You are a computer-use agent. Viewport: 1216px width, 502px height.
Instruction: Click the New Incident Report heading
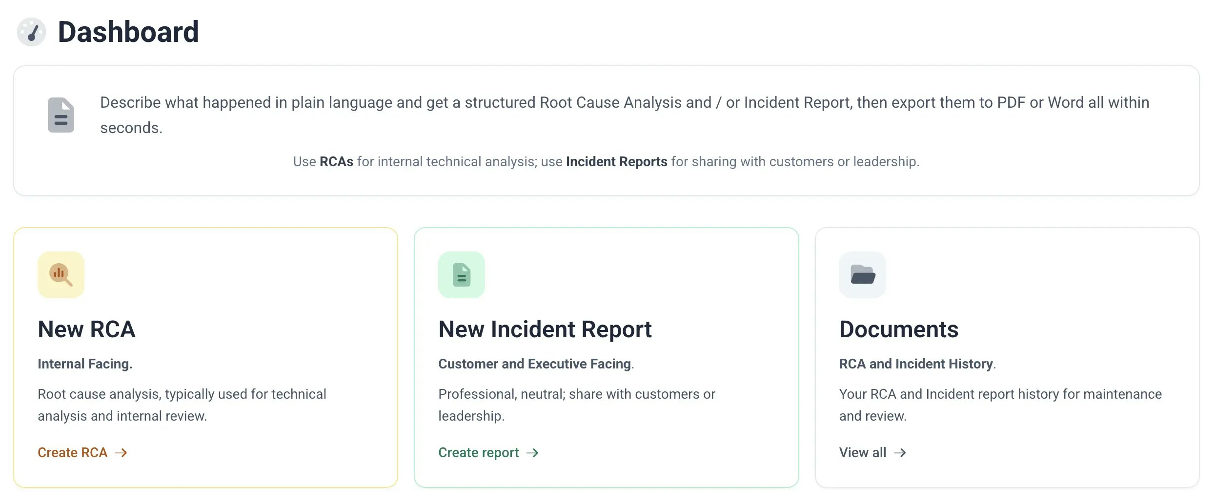point(545,329)
